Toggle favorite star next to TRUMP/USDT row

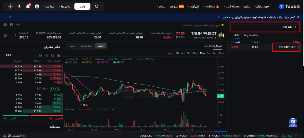coord(298,48)
